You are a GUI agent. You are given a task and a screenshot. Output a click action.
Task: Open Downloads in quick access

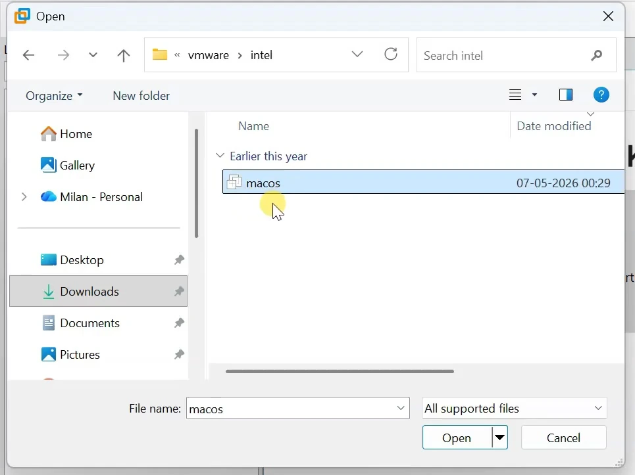pos(99,291)
